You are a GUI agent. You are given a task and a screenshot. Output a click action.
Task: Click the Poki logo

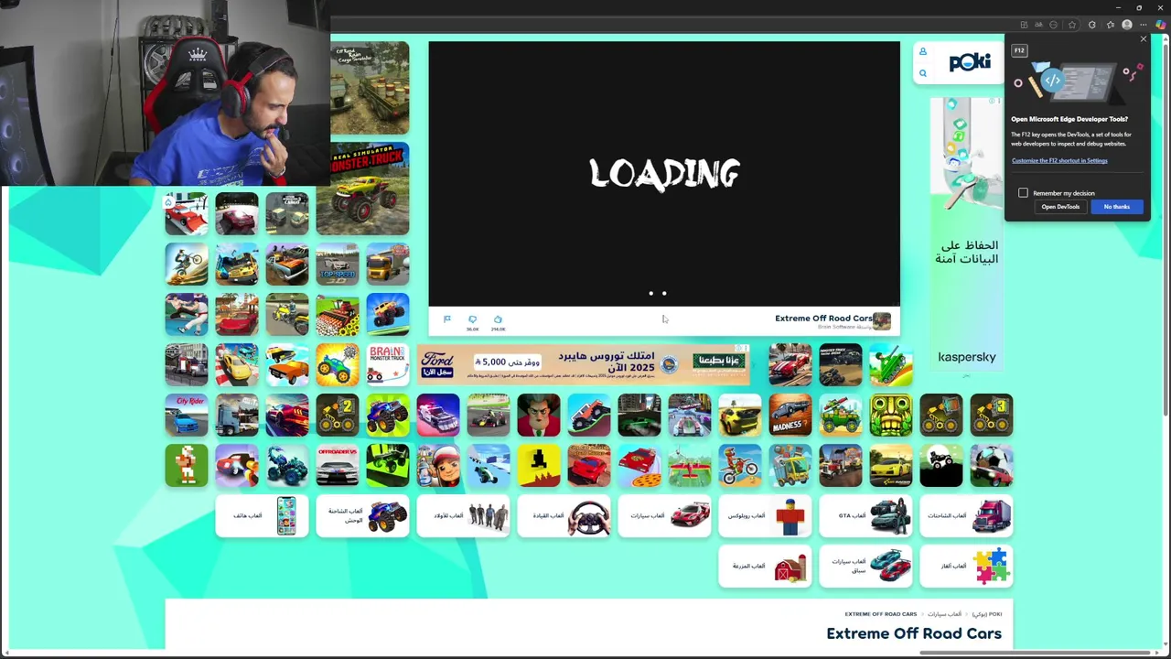970,62
